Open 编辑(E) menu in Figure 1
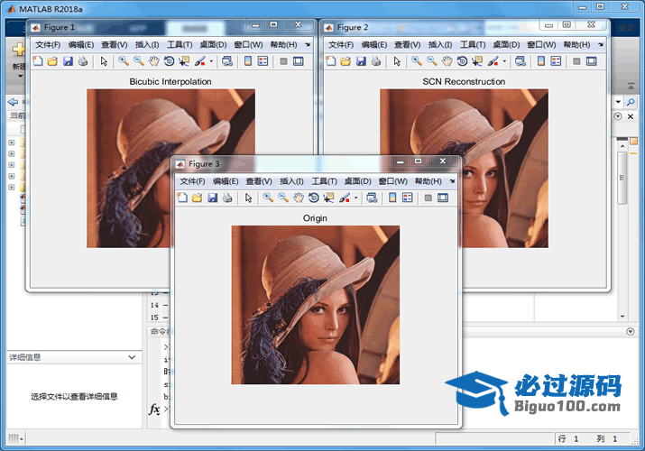 click(x=81, y=44)
